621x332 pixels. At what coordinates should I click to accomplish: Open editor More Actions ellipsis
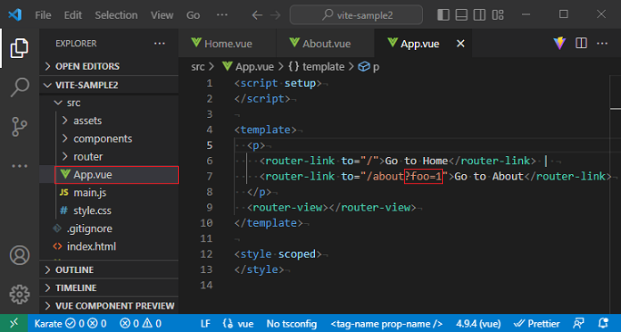602,44
